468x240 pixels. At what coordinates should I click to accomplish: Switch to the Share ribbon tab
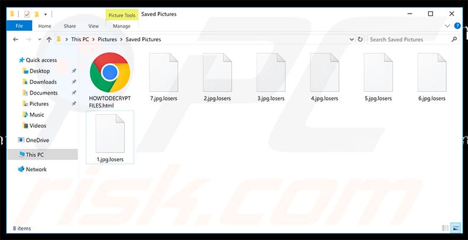pos(69,26)
